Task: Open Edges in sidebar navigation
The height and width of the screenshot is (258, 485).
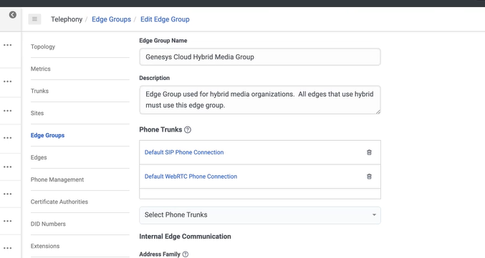Action: click(39, 157)
